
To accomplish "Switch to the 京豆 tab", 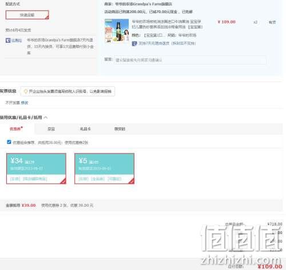I will pos(51,129).
